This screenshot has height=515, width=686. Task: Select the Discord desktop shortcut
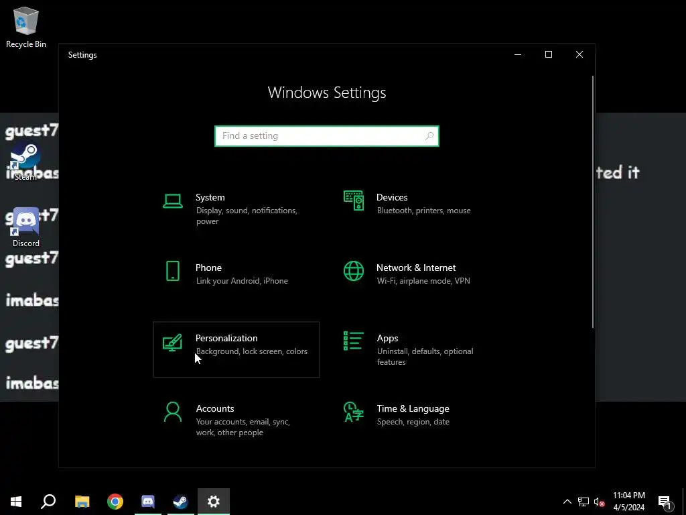[x=26, y=228]
